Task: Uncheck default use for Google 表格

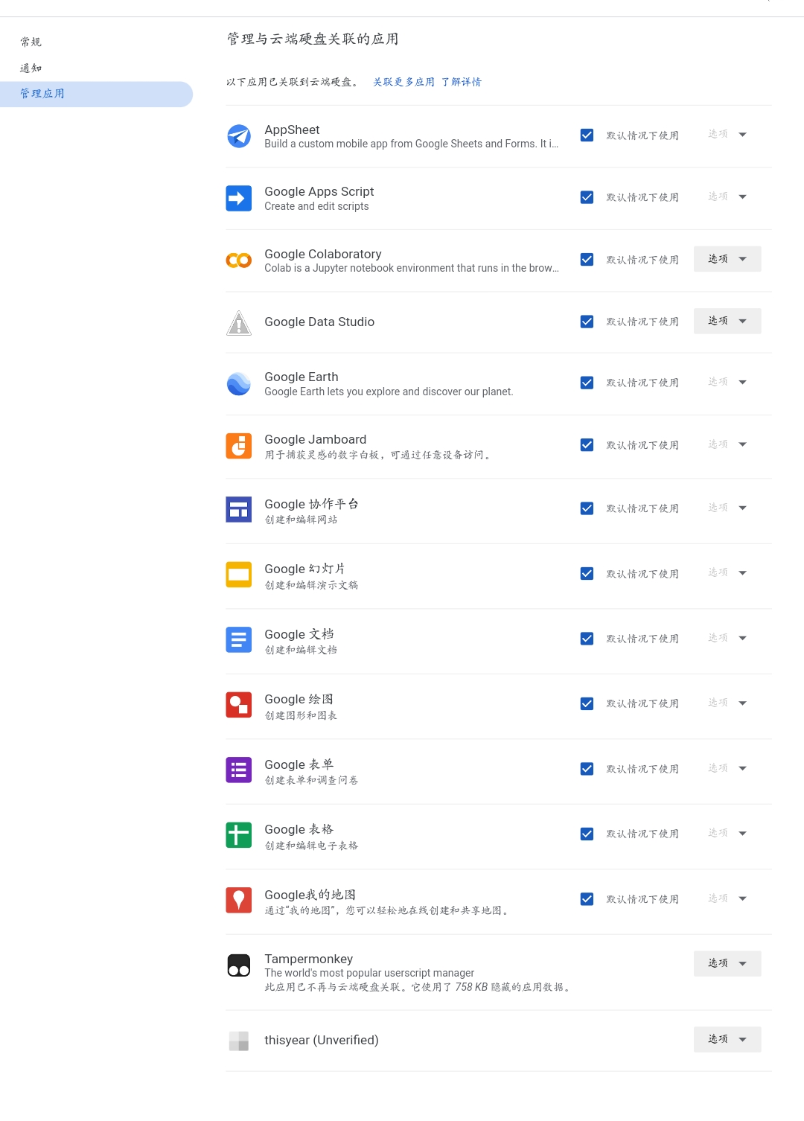Action: click(587, 834)
